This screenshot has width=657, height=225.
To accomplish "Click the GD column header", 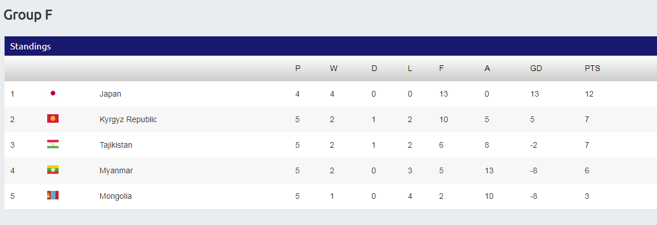I will [536, 69].
